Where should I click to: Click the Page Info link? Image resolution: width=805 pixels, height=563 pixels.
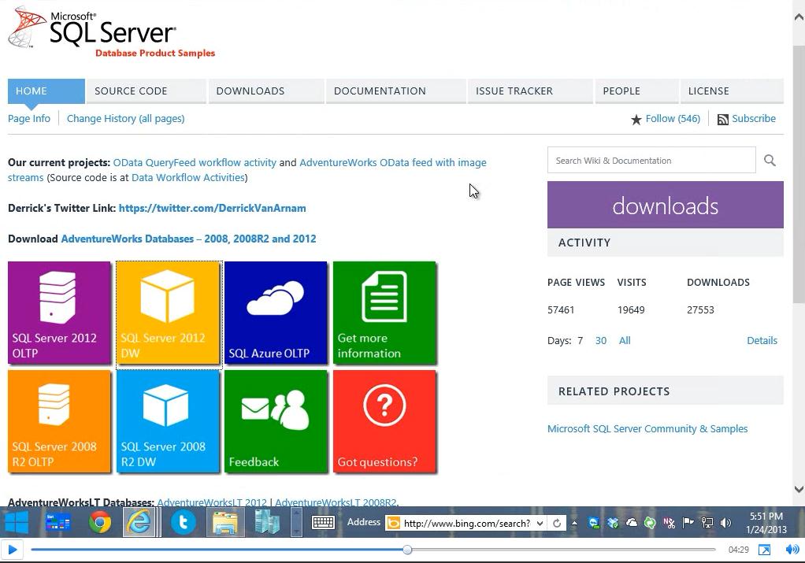pos(28,119)
